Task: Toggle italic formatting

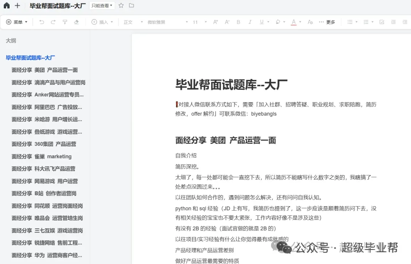Action: click(250, 22)
